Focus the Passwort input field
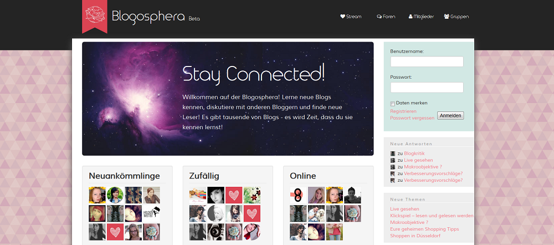Screen dimensions: 554x245 [427, 88]
